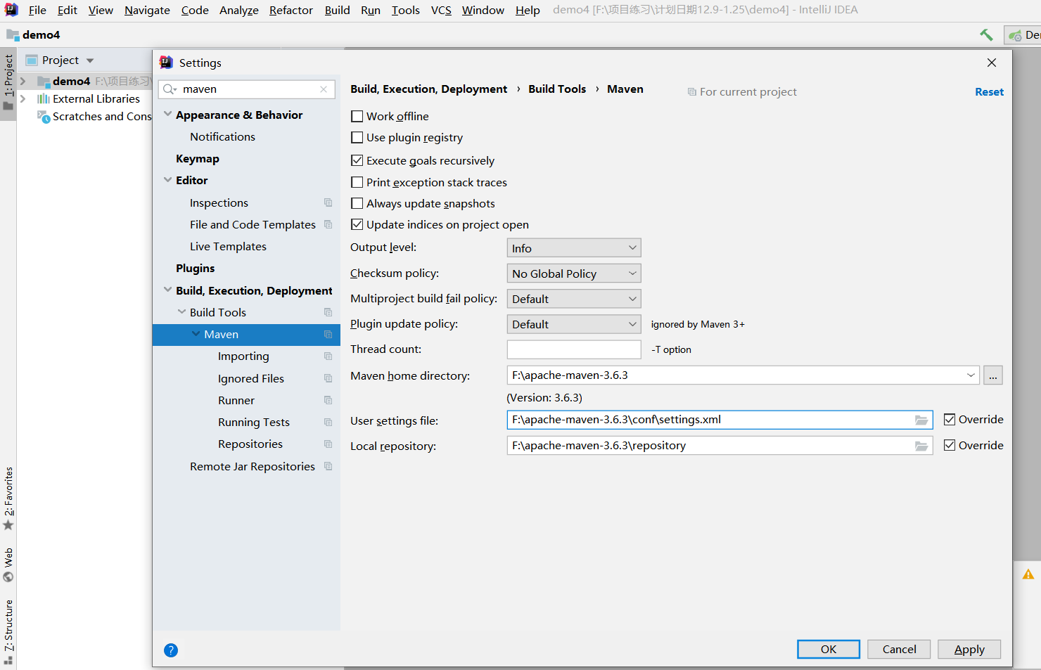Click project-level icon next to Ignored Files
Screen dimensions: 1041x670
(328, 378)
